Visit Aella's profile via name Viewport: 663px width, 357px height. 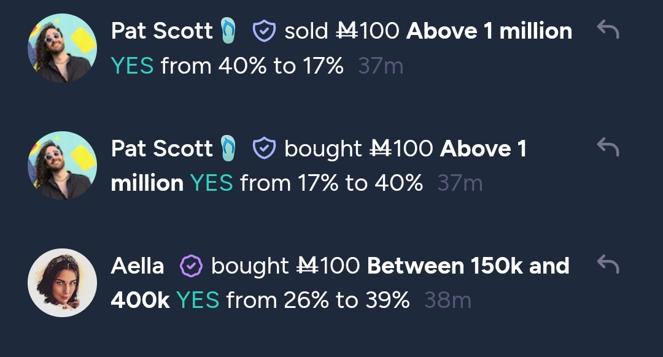pyautogui.click(x=138, y=266)
